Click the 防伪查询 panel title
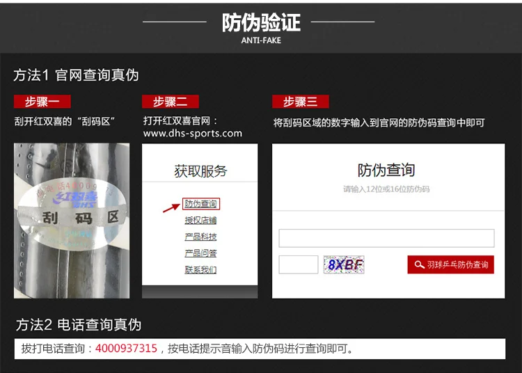The image size is (522, 373). pyautogui.click(x=386, y=170)
